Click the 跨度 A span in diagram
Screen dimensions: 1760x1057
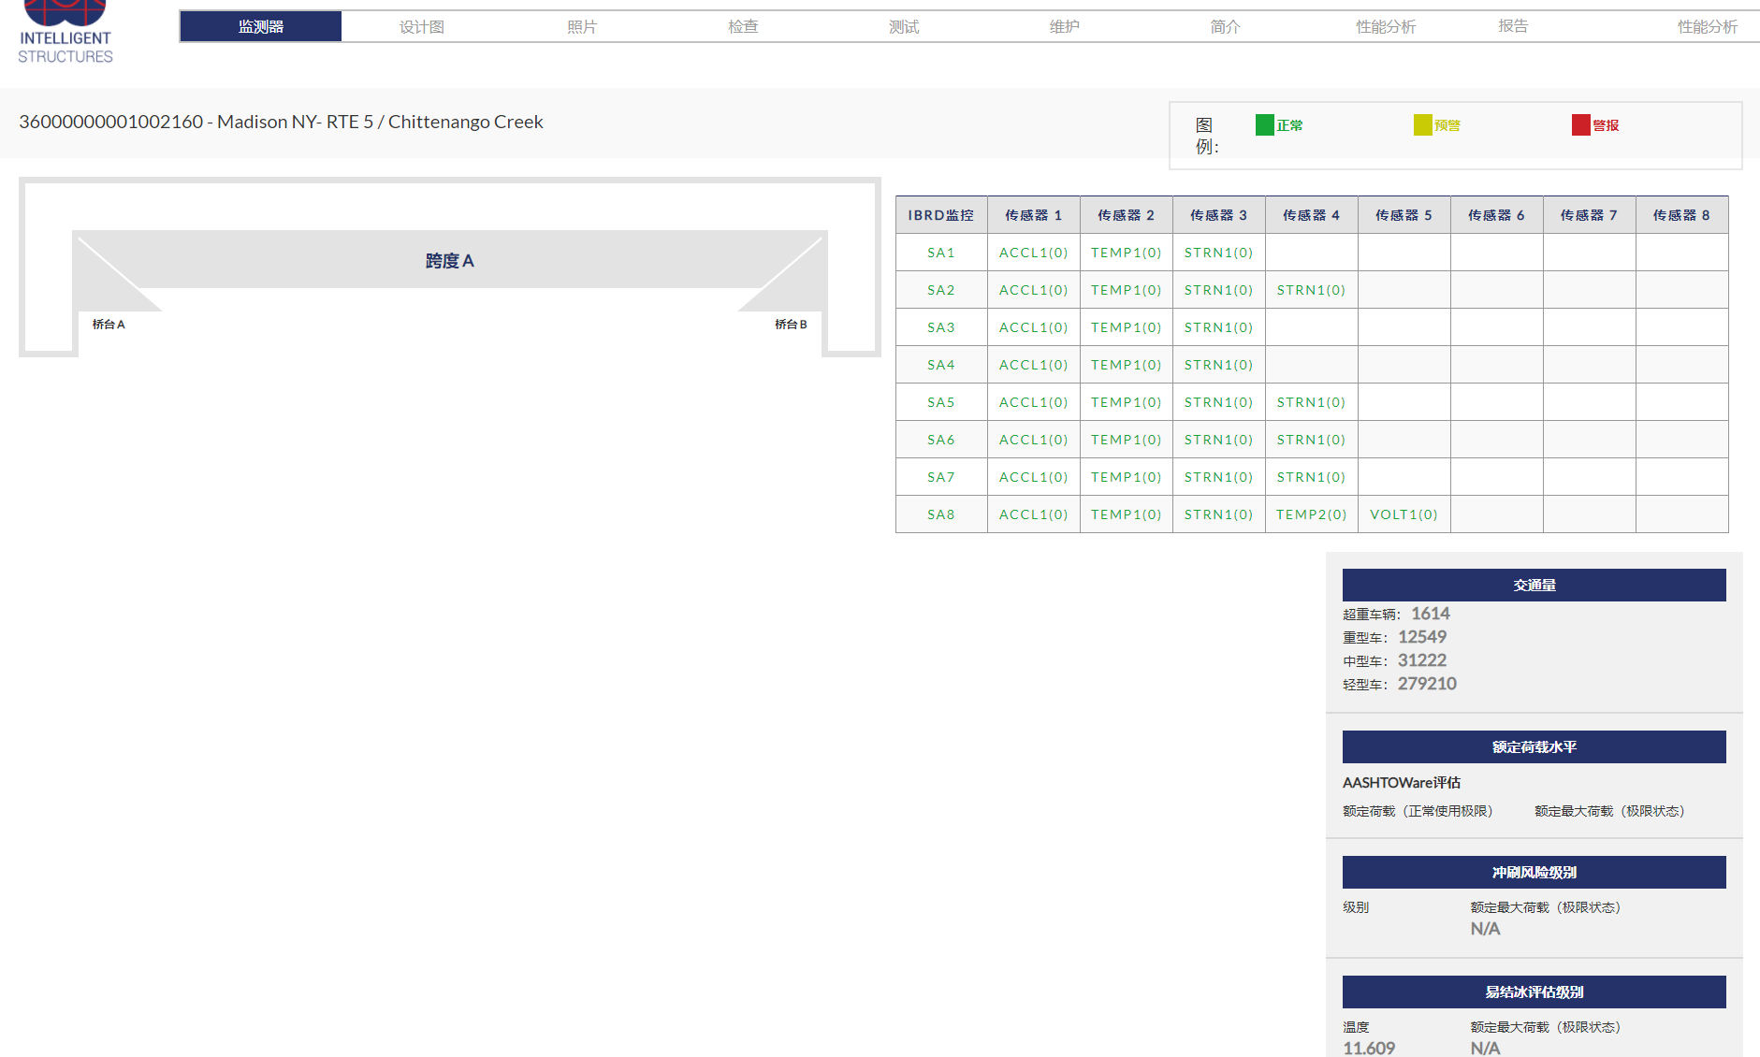[x=449, y=261]
